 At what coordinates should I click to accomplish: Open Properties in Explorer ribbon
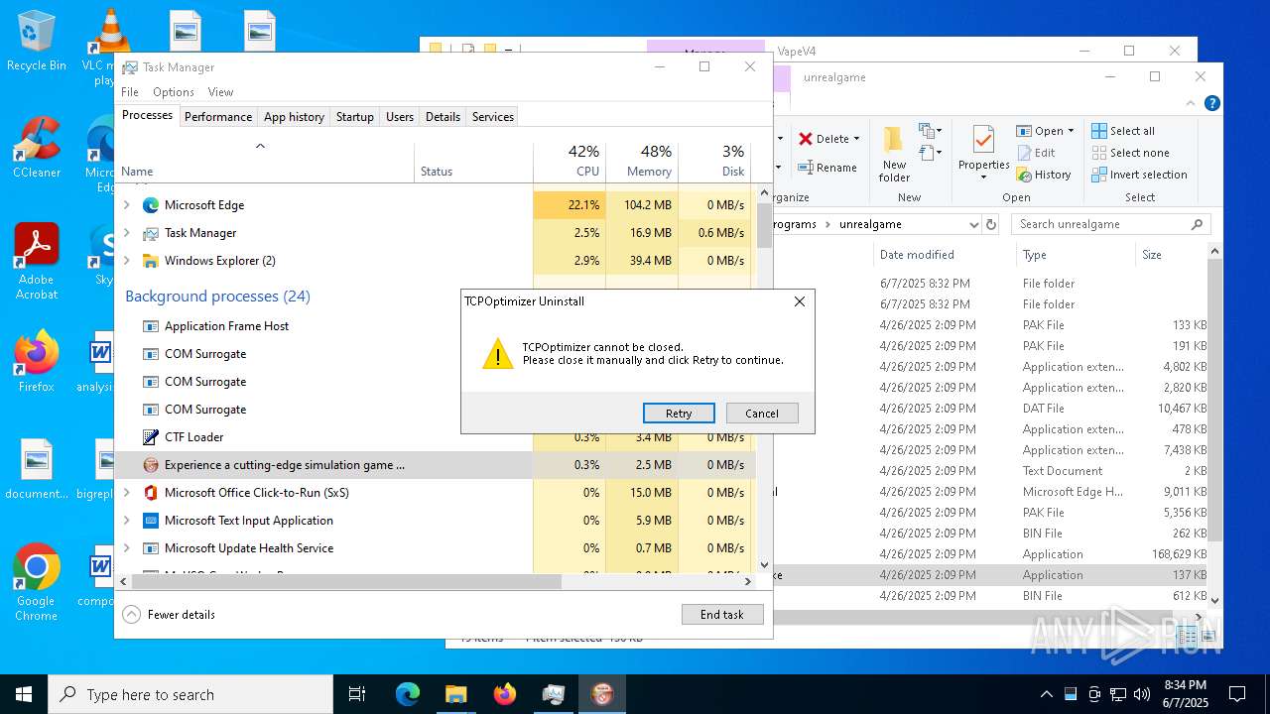[983, 155]
